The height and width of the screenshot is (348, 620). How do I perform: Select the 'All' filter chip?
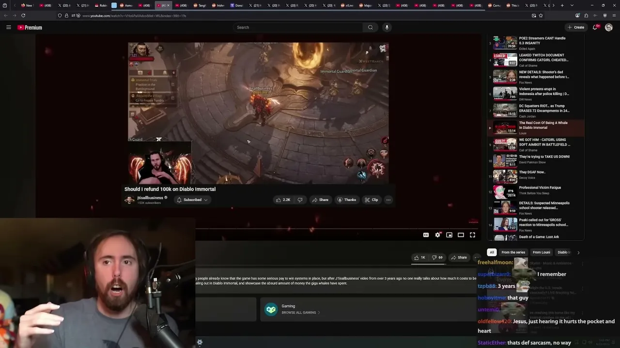pyautogui.click(x=492, y=252)
